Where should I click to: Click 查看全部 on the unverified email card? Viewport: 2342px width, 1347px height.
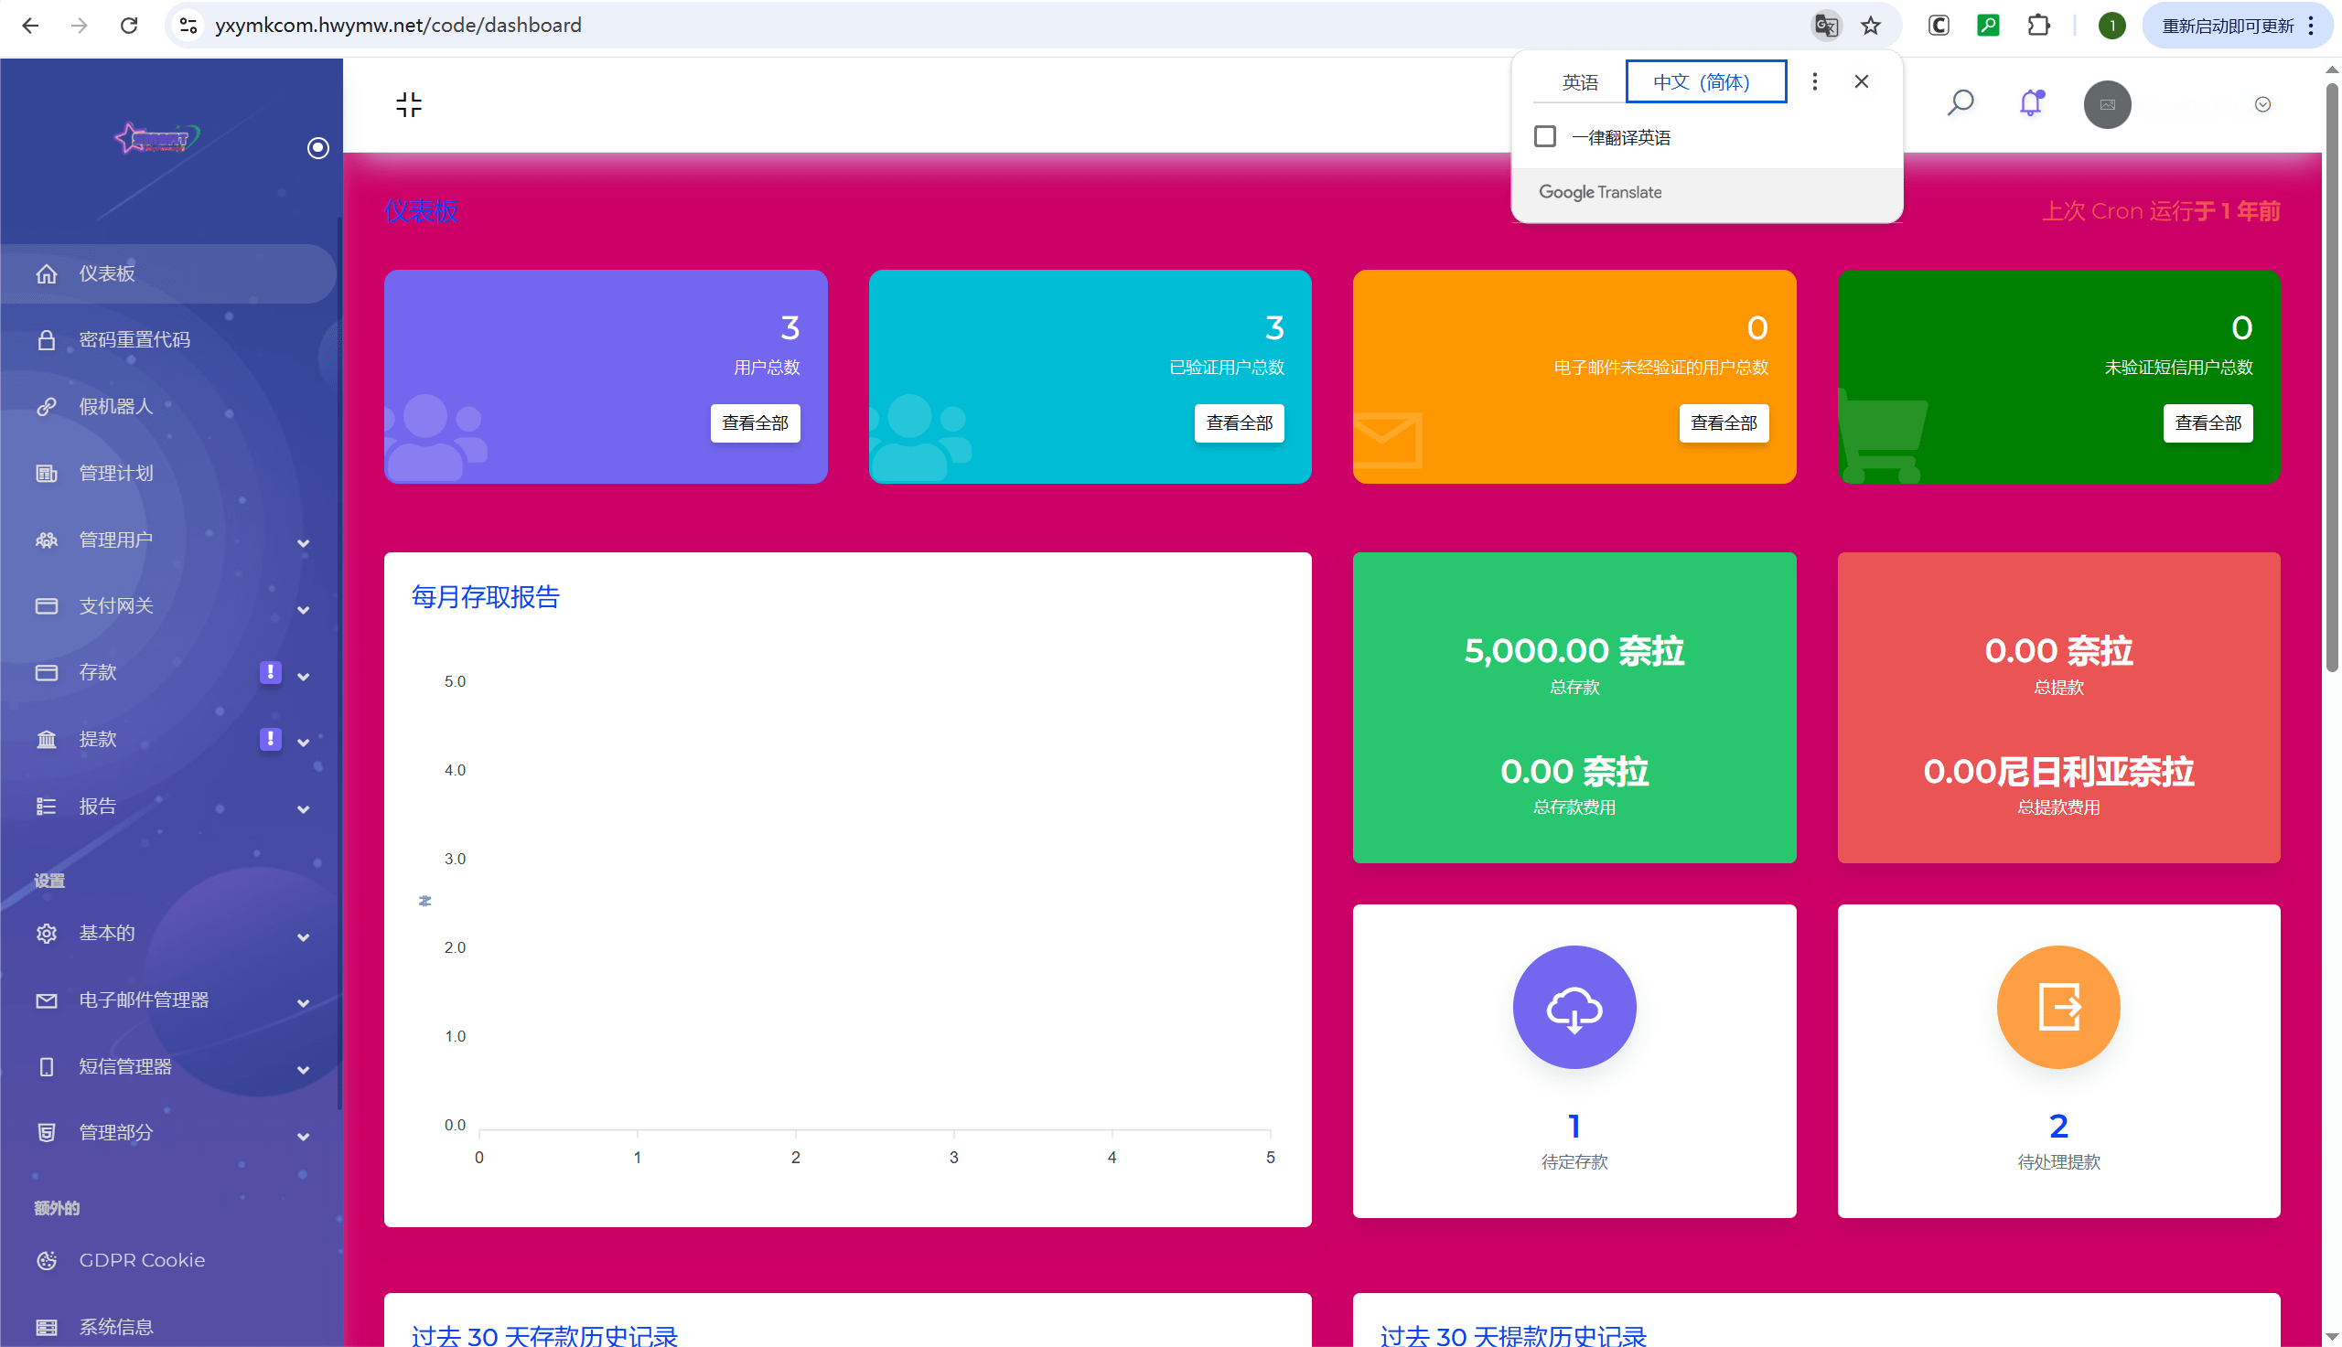(x=1723, y=422)
